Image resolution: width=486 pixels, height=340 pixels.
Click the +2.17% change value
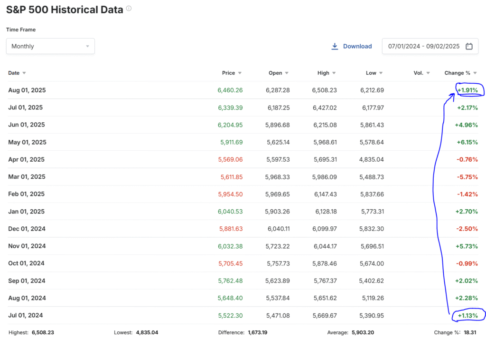tap(467, 108)
